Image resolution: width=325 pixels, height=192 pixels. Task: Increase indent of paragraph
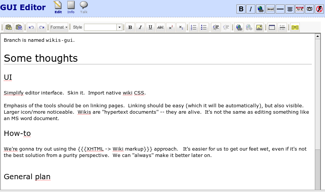216,27
